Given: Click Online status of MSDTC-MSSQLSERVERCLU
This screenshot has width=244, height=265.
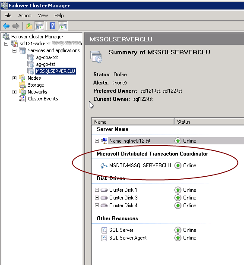Looking at the screenshot, I should coord(190,165).
